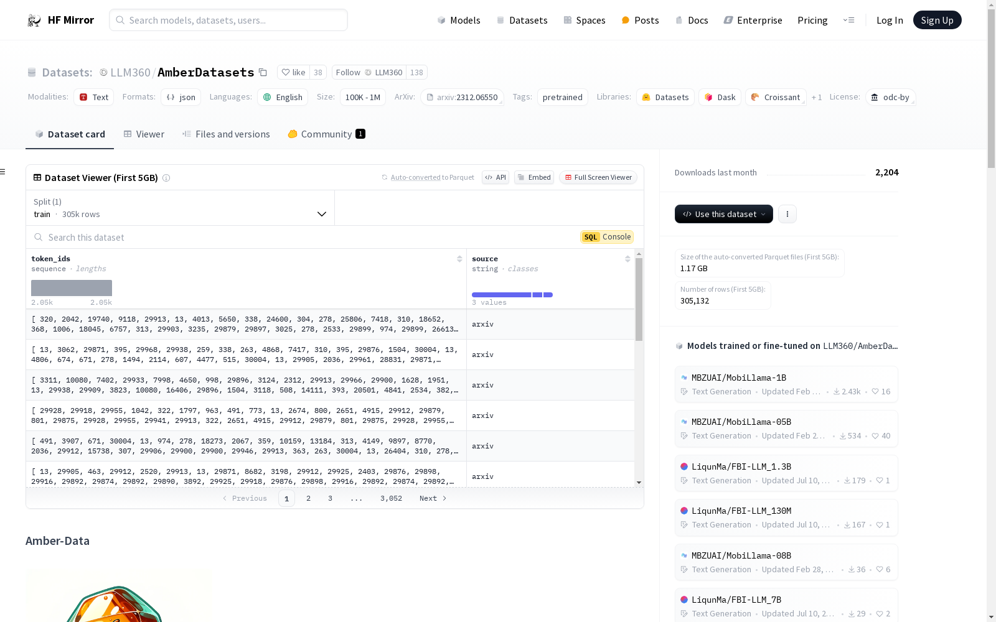Click the HF Mirror logo icon
Viewport: 996px width, 622px height.
(x=34, y=21)
